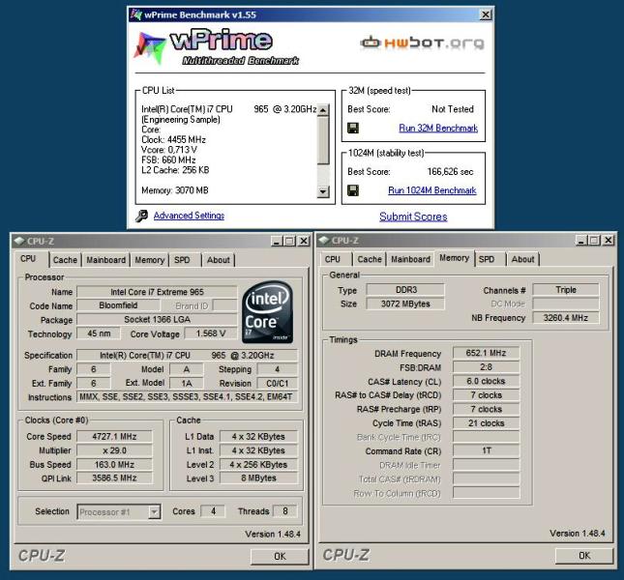Minimize the left CPU-Z window
The height and width of the screenshot is (580, 624).
(276, 241)
